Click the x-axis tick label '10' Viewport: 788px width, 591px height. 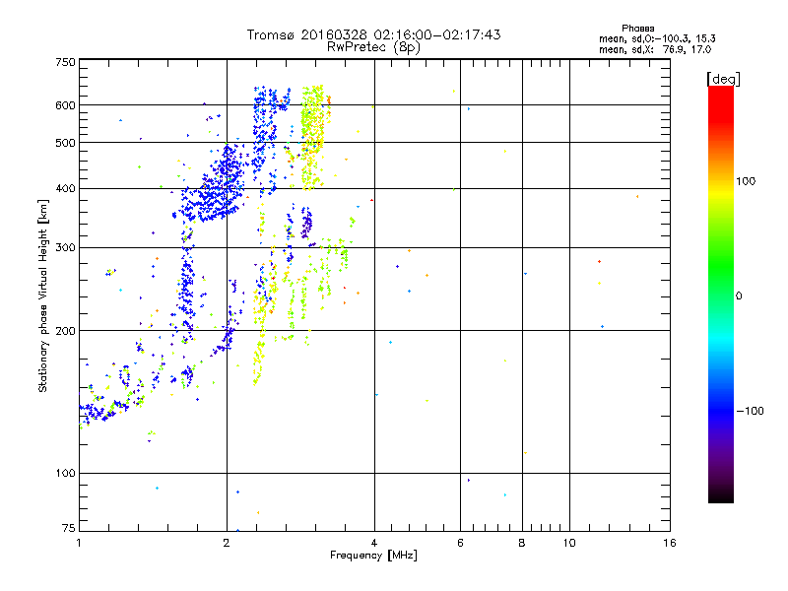(569, 543)
